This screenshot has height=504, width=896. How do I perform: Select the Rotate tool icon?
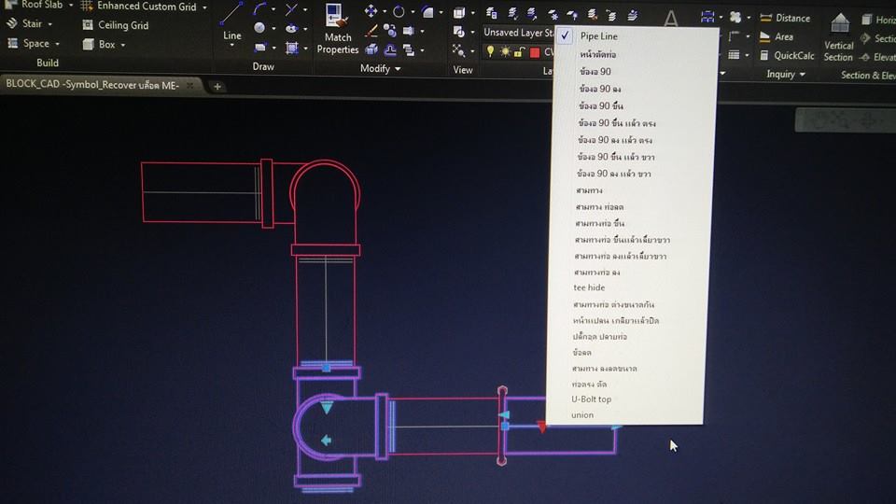[x=399, y=11]
